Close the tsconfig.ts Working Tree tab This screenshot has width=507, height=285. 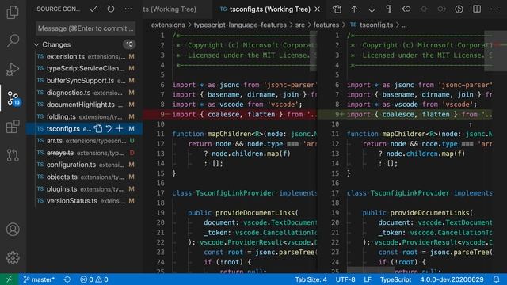[x=318, y=9]
